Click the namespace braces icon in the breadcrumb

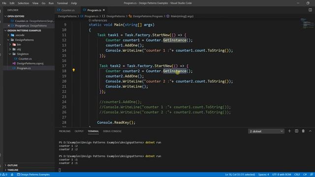coord(103,16)
